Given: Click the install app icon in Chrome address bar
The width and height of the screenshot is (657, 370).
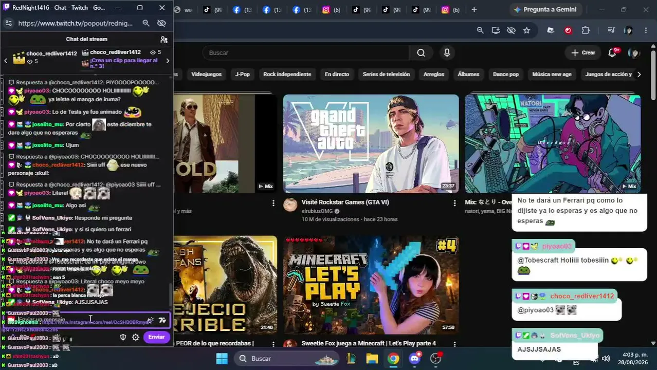Looking at the screenshot, I should click(x=496, y=30).
